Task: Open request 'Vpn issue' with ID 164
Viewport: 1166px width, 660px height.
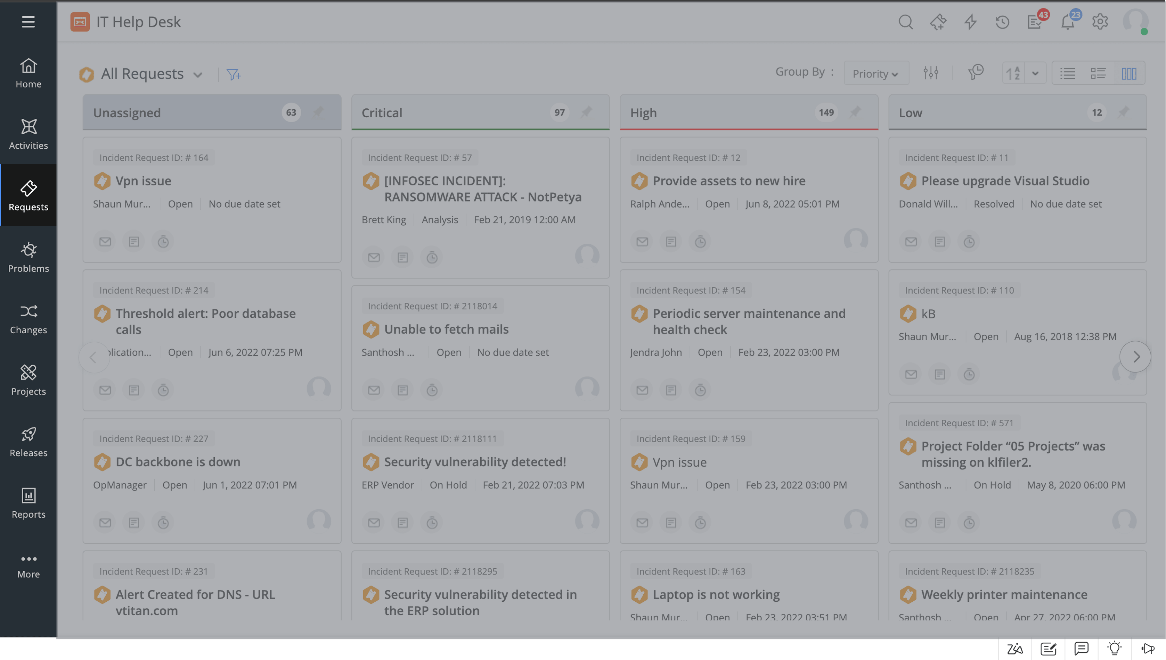Action: click(x=143, y=181)
